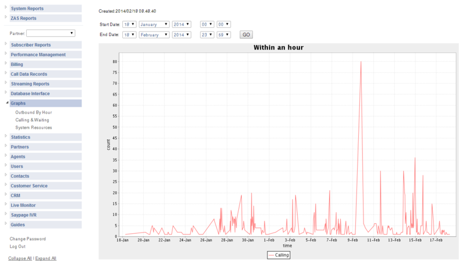This screenshot has width=466, height=267.
Task: Open the Agents menu
Action: coord(45,157)
